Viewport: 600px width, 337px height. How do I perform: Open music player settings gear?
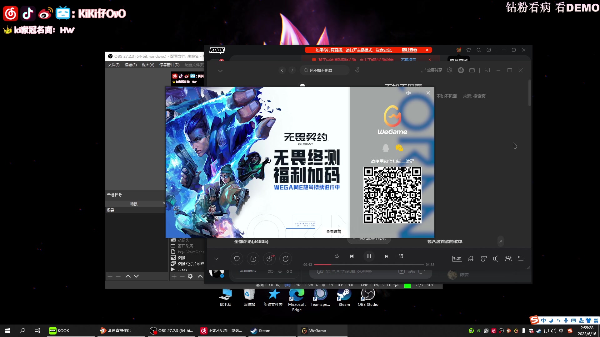[450, 70]
